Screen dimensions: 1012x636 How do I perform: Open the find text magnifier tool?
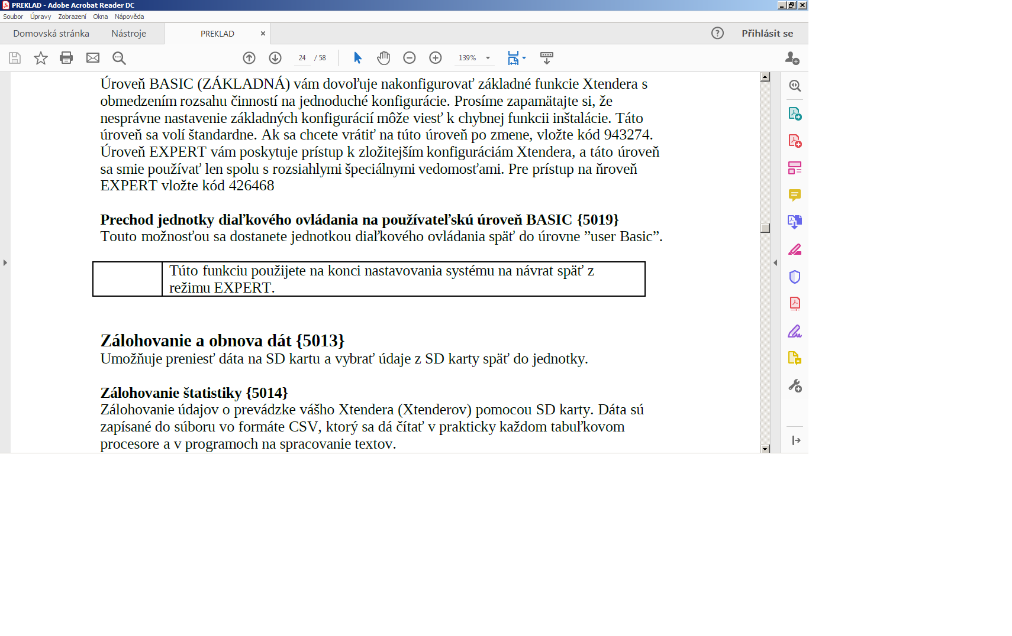pyautogui.click(x=119, y=58)
